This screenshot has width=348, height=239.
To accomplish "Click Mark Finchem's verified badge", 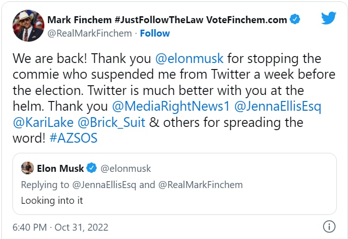I will pyautogui.click(x=295, y=20).
